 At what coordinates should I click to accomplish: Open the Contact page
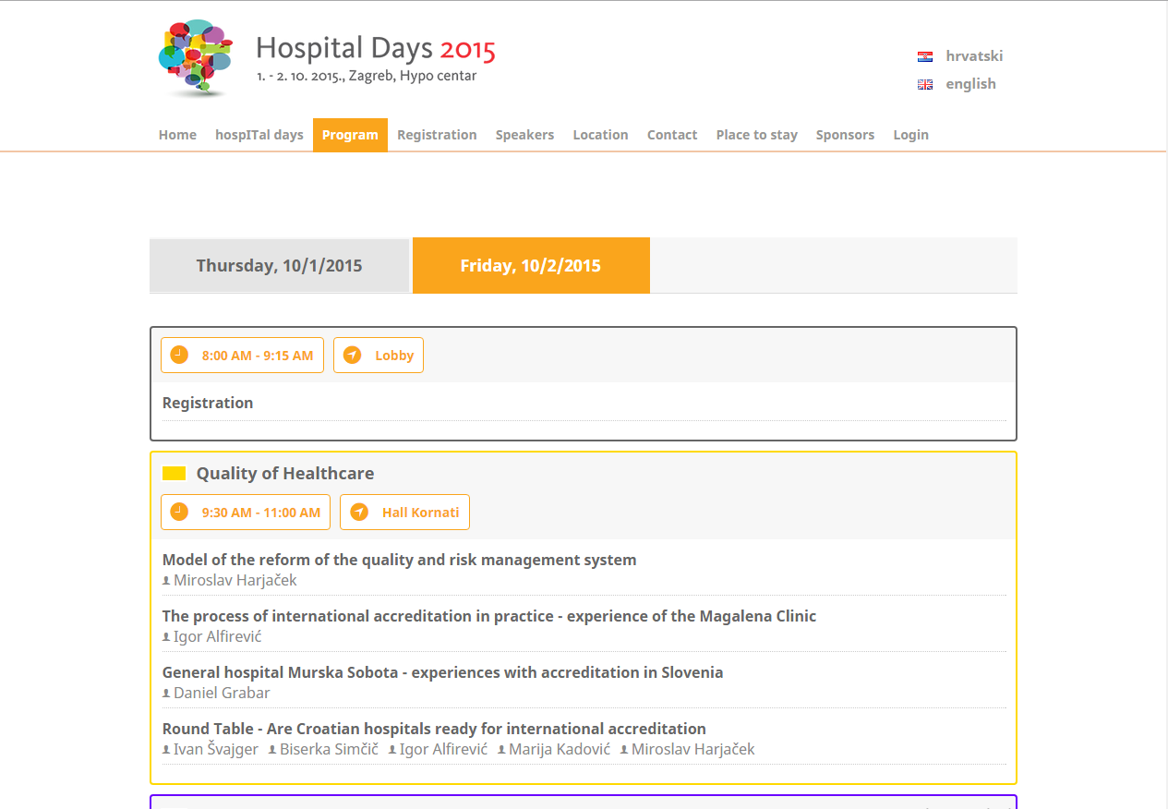[x=672, y=135]
